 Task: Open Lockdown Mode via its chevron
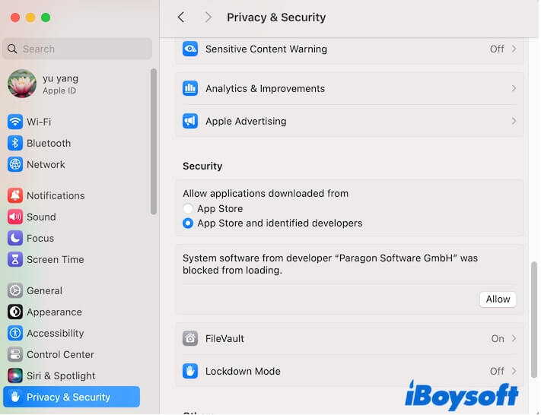514,371
